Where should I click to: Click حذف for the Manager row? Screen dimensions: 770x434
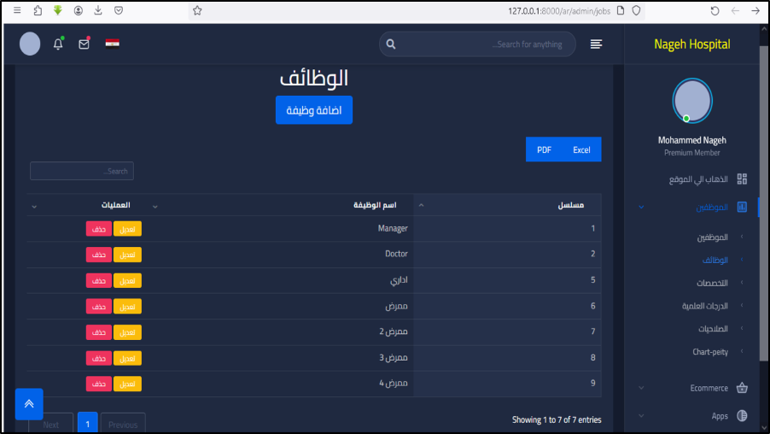tap(99, 229)
